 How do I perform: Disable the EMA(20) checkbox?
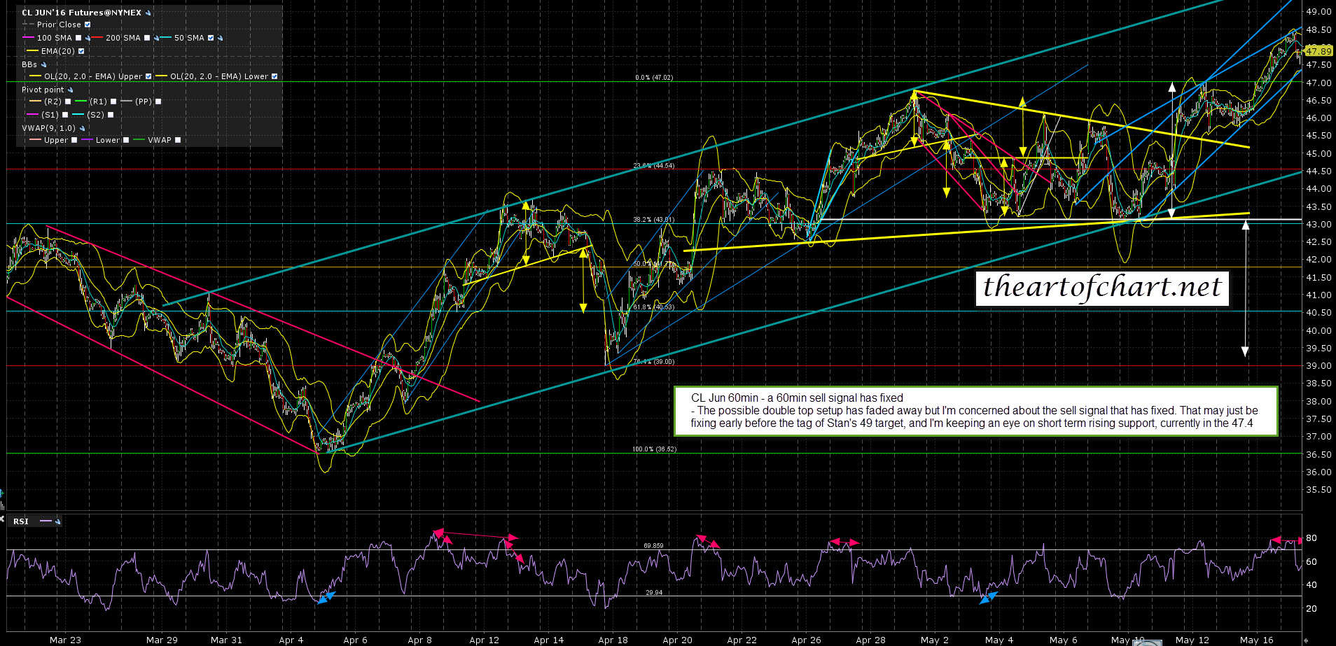point(81,51)
